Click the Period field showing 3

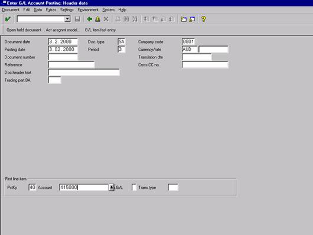click(122, 50)
